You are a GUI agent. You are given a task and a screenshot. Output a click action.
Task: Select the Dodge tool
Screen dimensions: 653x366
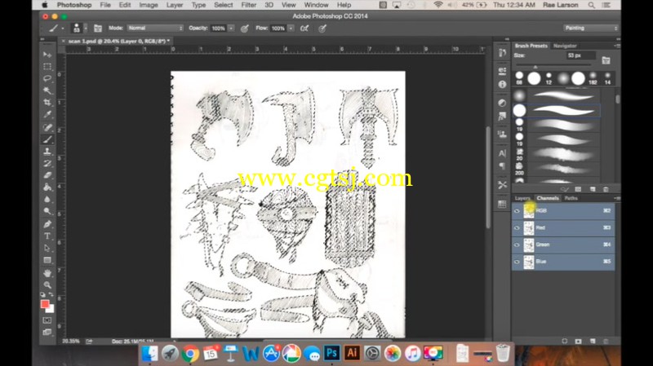point(47,211)
